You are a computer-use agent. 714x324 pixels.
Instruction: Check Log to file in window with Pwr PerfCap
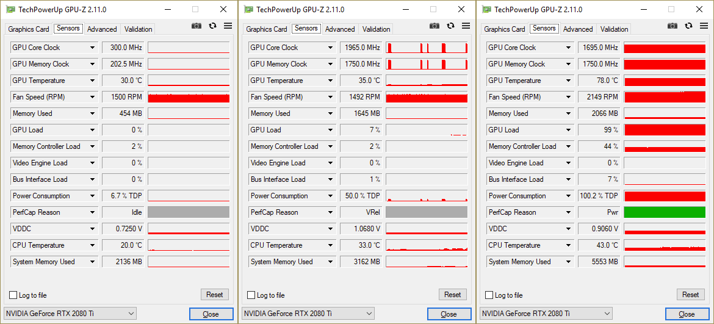tap(489, 295)
